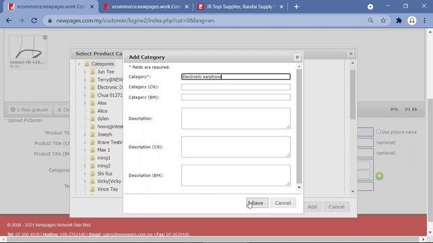Open the Chrome profile avatar
This screenshot has height=243, width=433.
click(x=412, y=20)
